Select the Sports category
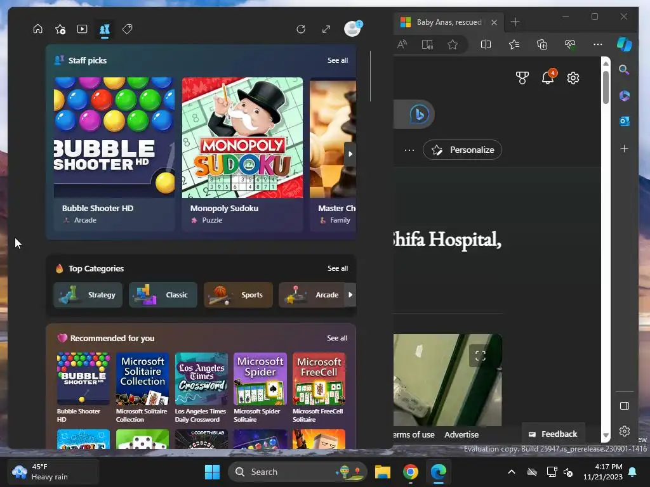This screenshot has width=650, height=487. click(x=238, y=295)
